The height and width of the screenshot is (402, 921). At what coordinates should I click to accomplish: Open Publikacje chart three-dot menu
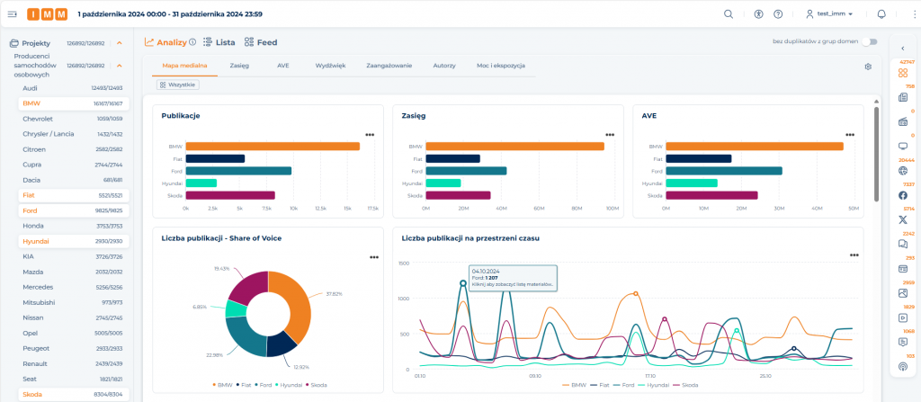click(x=370, y=135)
